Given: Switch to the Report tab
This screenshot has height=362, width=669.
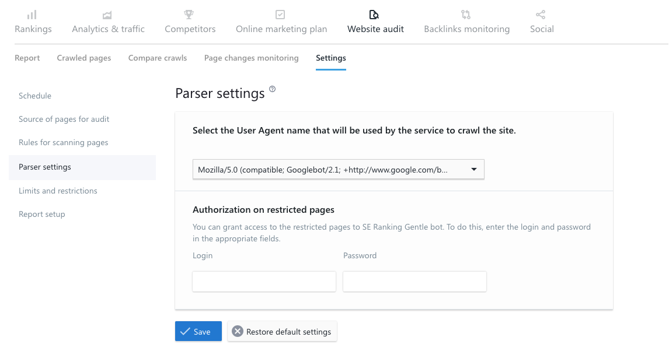Looking at the screenshot, I should (27, 58).
